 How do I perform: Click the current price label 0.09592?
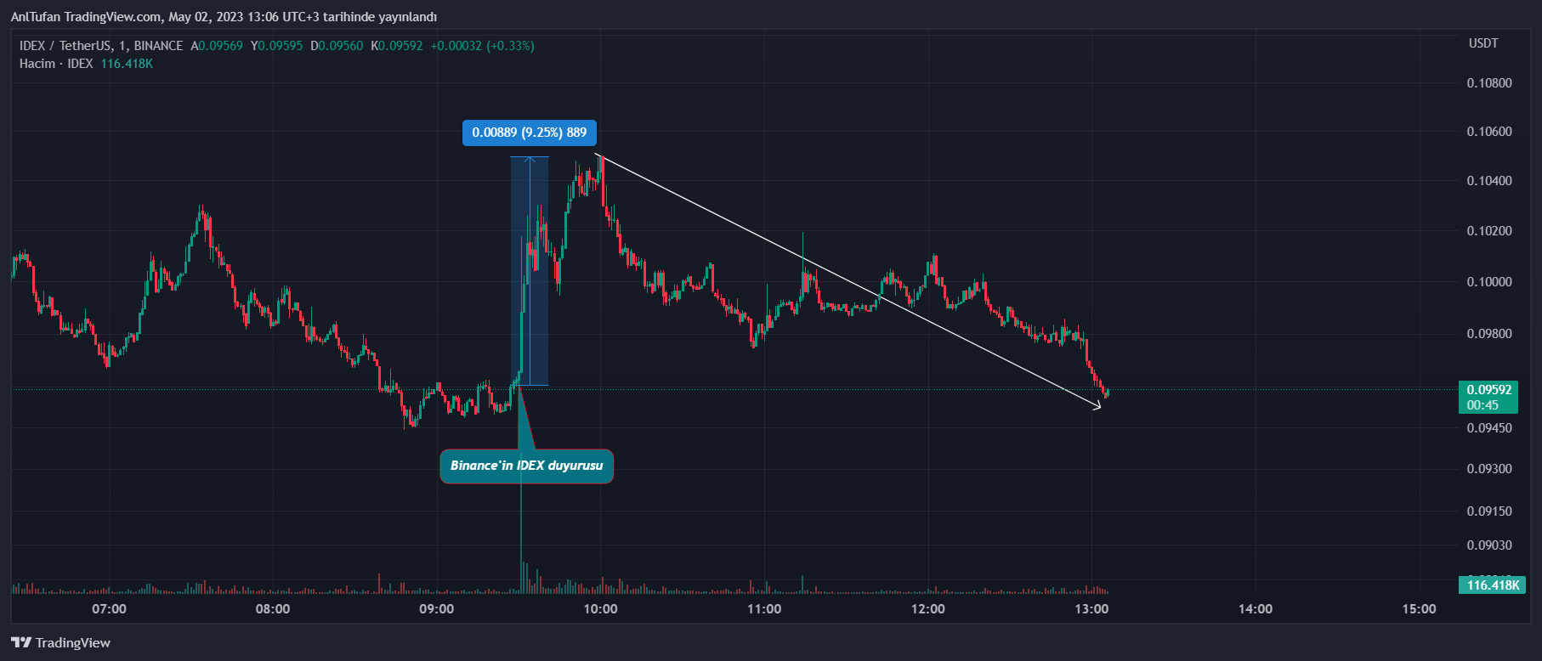coord(1488,390)
